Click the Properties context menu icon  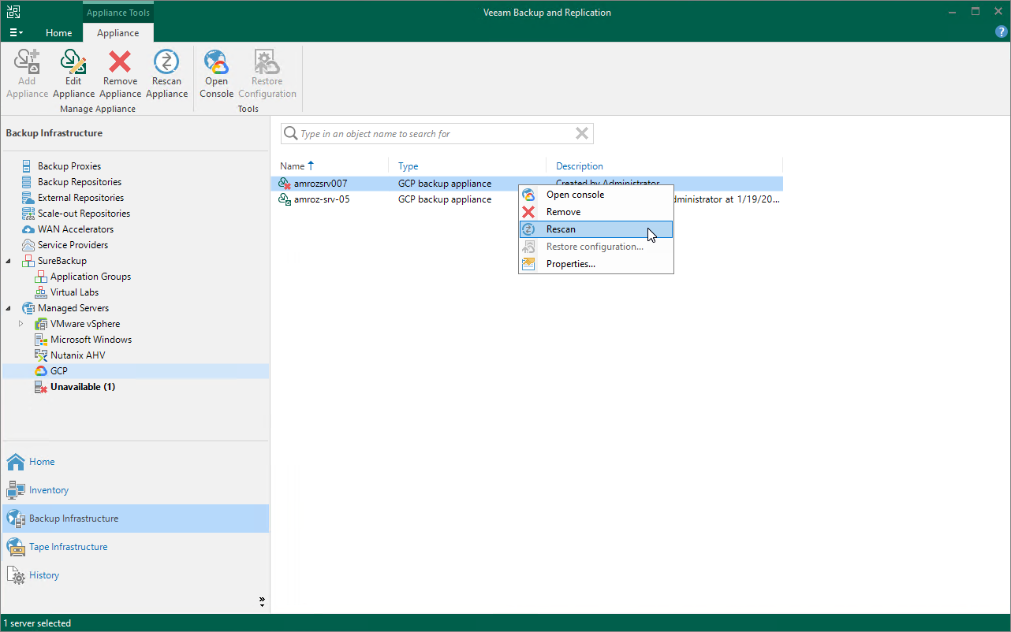coord(529,264)
